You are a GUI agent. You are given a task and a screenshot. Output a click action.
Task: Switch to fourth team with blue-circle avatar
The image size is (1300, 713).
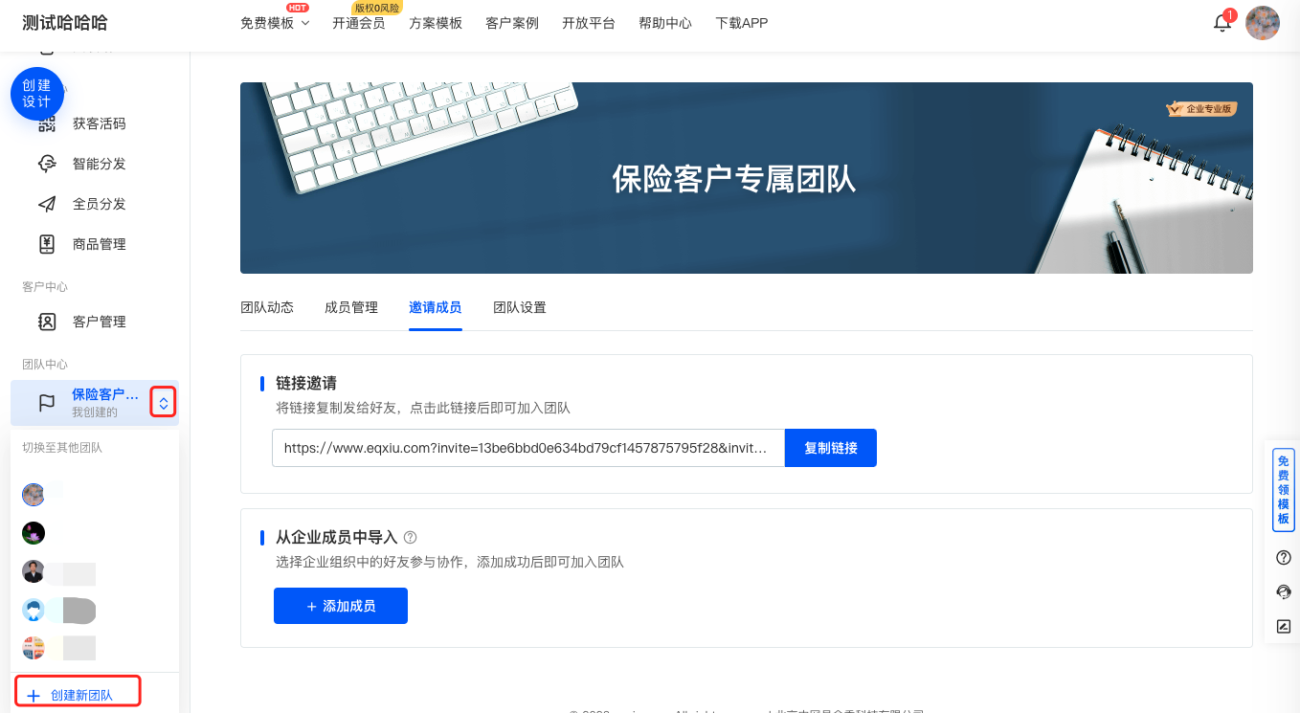coord(34,610)
